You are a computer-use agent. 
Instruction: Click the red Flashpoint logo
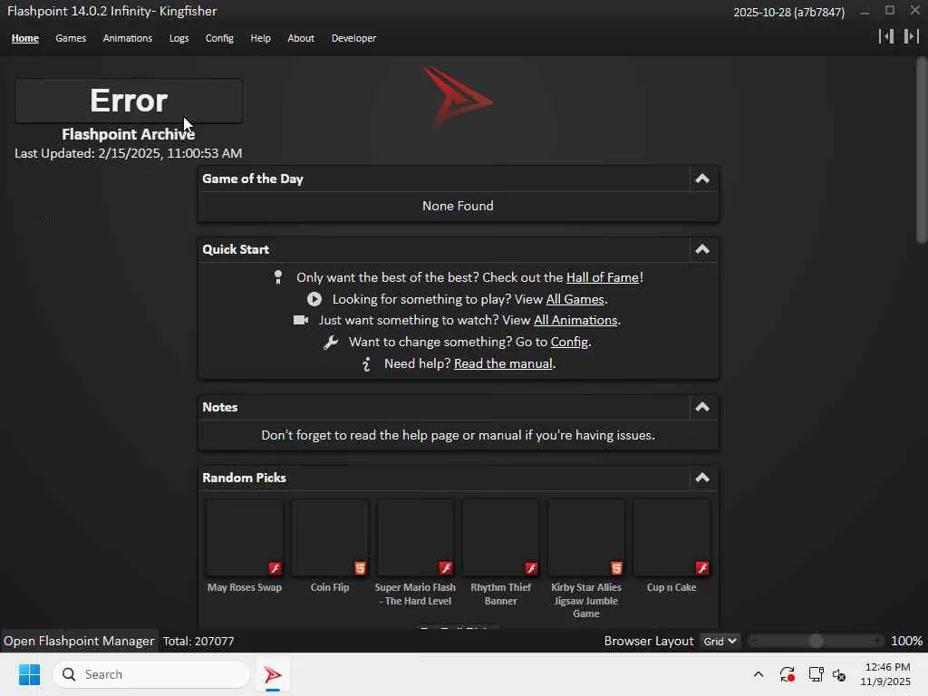click(x=457, y=95)
